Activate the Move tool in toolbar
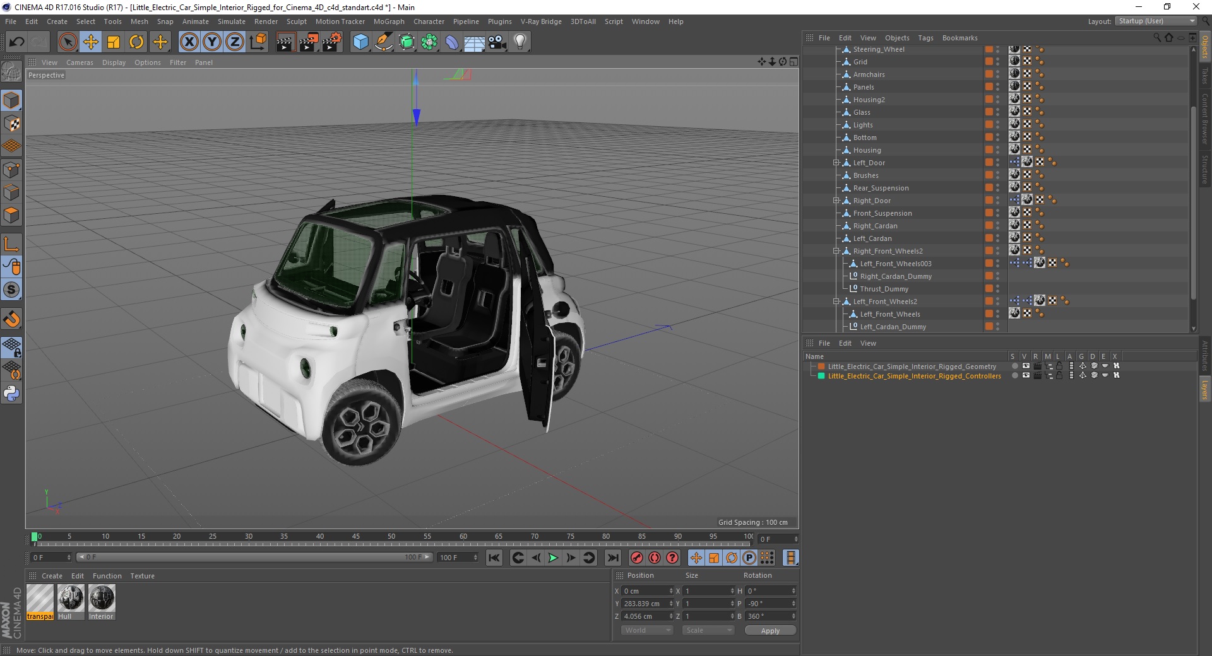 [x=91, y=42]
